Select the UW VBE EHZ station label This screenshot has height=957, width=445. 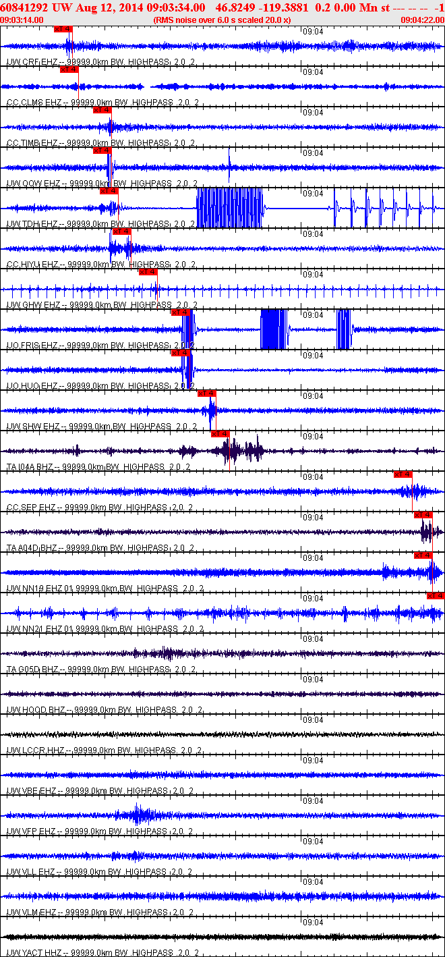coord(101,791)
